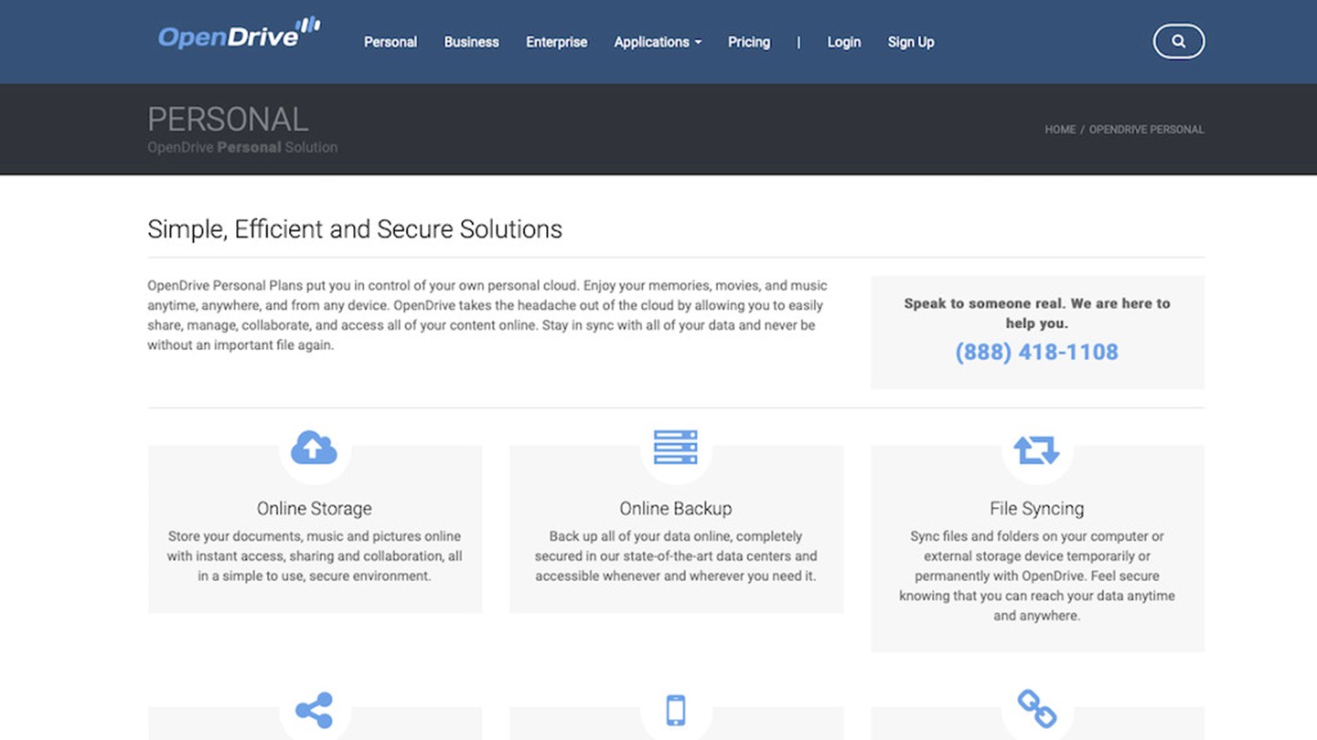Open the Login page
Image resolution: width=1317 pixels, height=740 pixels.
click(843, 42)
